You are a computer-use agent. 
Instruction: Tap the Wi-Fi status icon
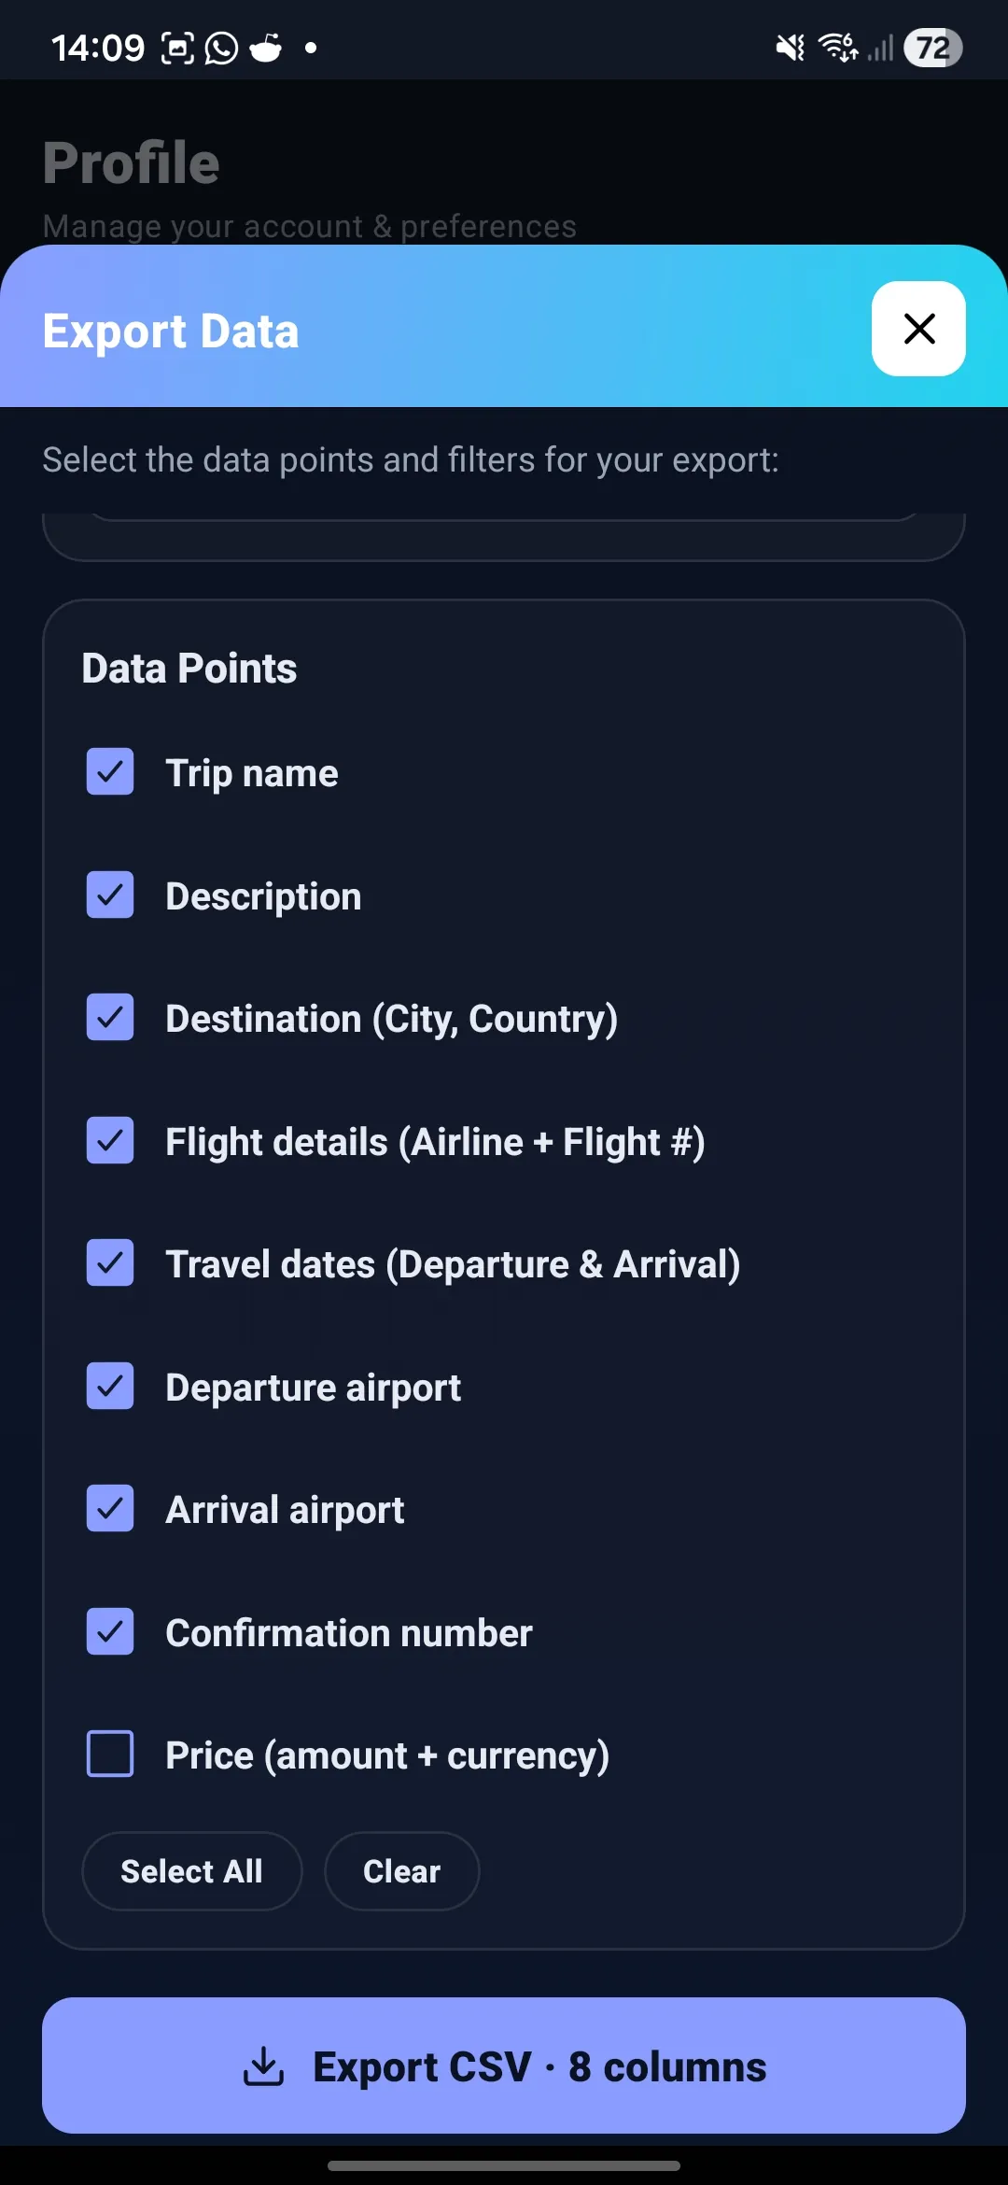point(837,48)
